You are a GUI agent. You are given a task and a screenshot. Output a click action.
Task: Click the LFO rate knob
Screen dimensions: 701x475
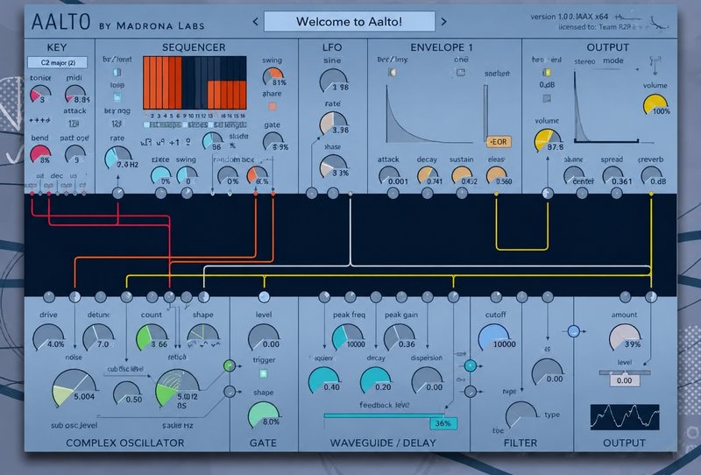[333, 124]
